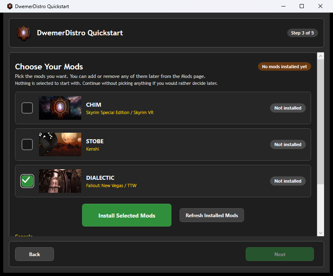Click the scrollbar down arrow
The width and height of the screenshot is (333, 276).
pyautogui.click(x=320, y=233)
